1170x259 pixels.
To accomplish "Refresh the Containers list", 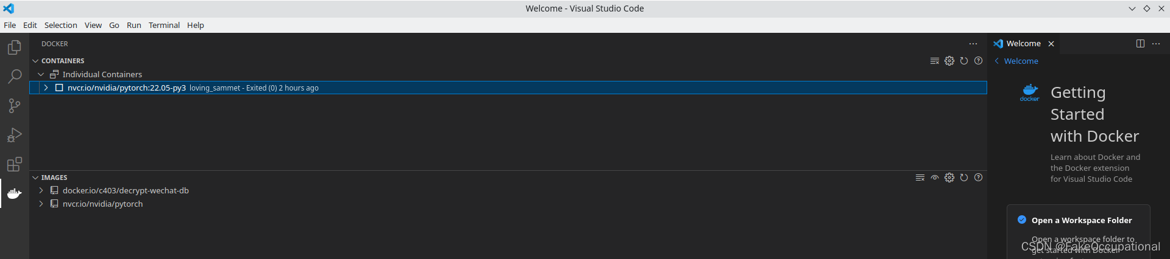I will click(x=964, y=61).
